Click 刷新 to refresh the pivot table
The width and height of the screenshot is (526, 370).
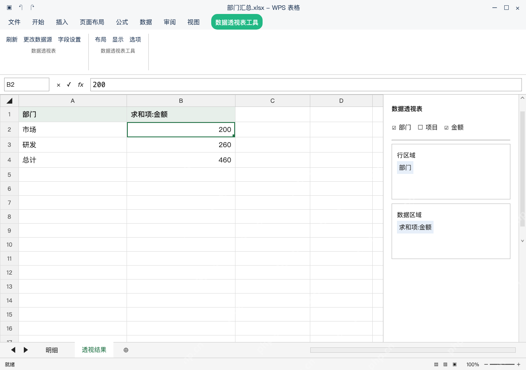click(12, 39)
